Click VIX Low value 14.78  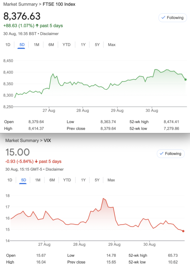(x=111, y=255)
